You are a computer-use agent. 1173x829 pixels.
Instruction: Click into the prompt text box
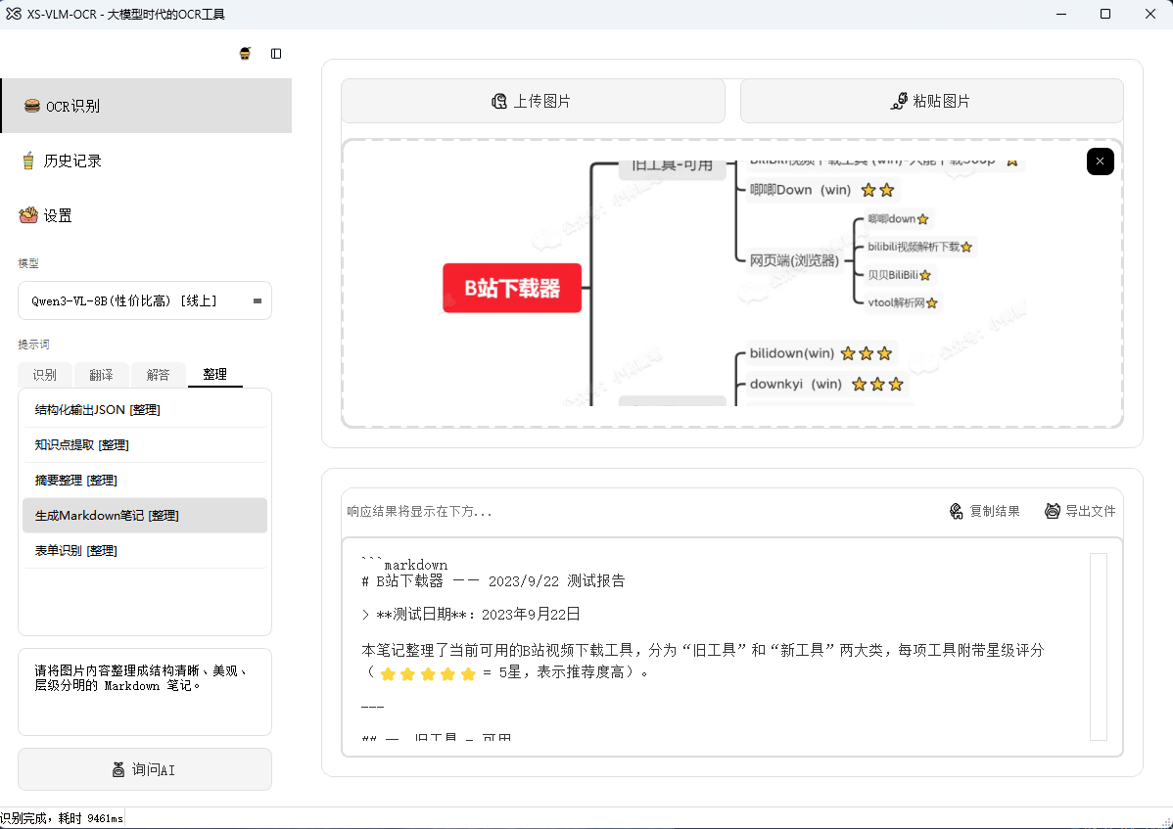click(x=145, y=692)
